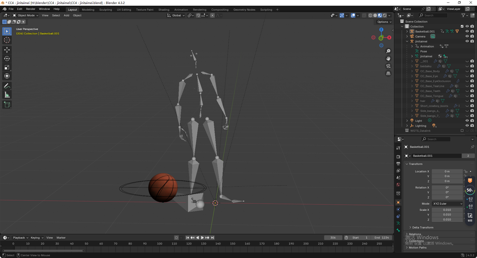Open the File menu

coord(11,9)
